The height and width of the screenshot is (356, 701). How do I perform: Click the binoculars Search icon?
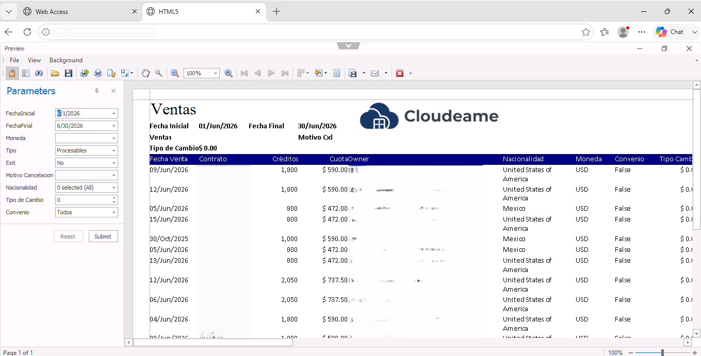click(39, 73)
